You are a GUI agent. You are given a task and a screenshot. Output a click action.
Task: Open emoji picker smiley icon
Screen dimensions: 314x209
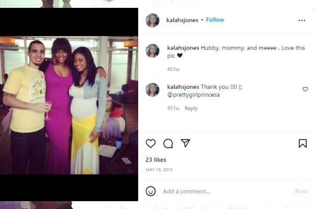click(151, 191)
